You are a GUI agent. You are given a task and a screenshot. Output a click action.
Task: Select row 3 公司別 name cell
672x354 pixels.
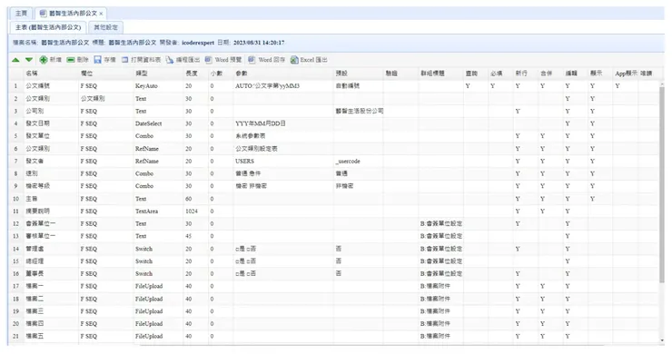51,111
